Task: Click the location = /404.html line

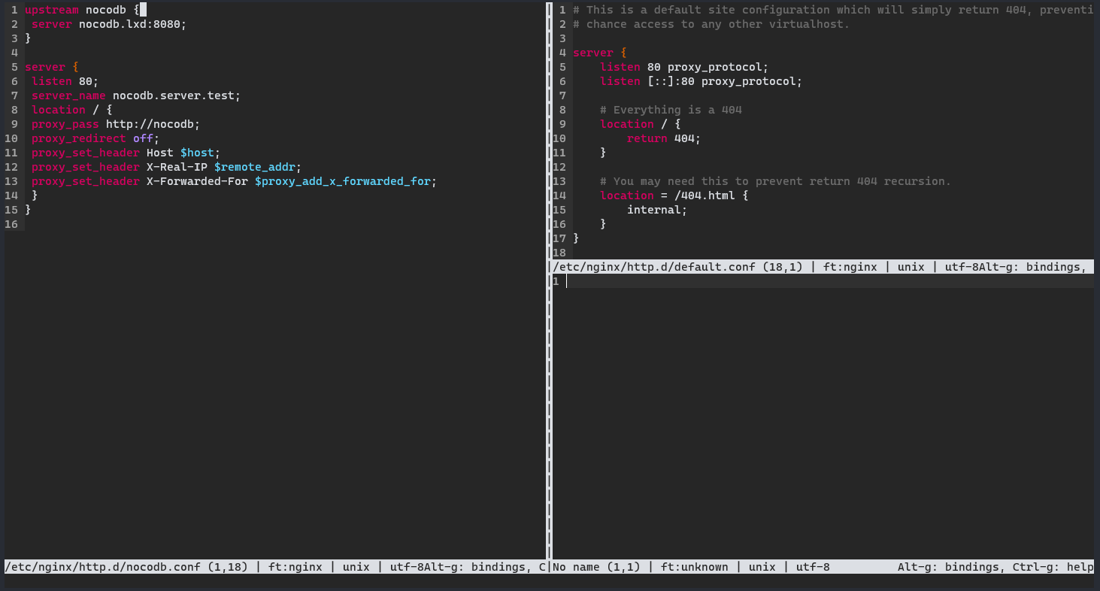Action: pos(673,195)
